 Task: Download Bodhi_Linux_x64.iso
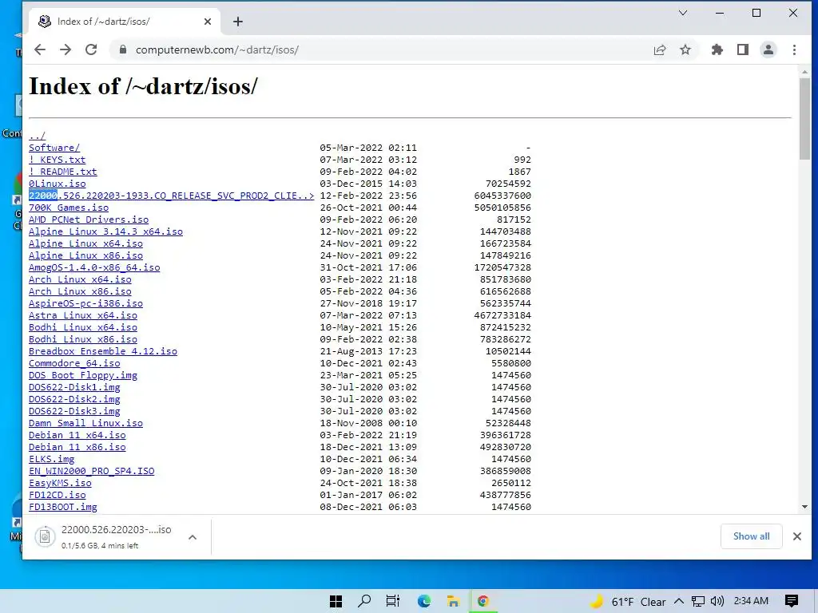coord(83,327)
